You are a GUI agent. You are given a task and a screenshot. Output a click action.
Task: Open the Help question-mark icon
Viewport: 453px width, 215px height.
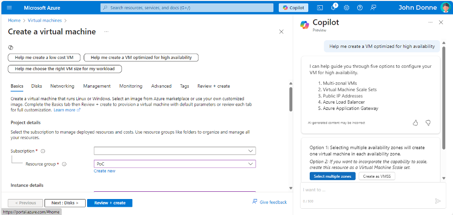360,8
